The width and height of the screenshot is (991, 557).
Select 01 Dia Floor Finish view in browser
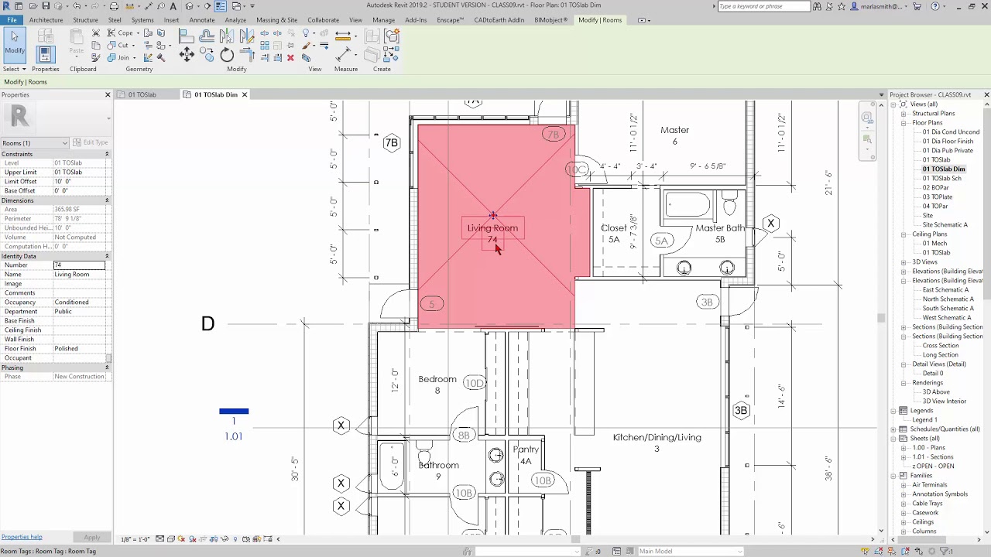[948, 142]
